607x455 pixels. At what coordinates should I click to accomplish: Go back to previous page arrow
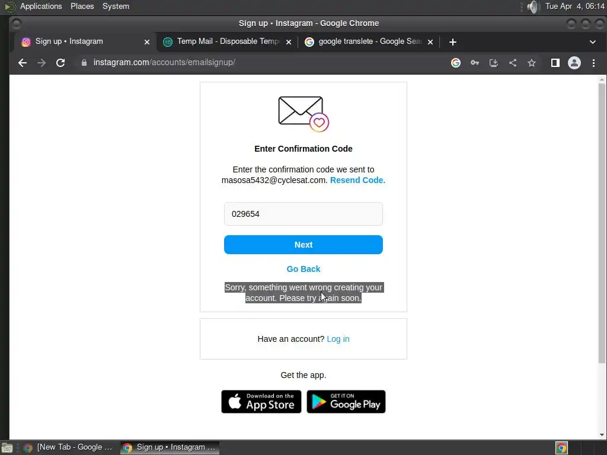click(x=23, y=63)
